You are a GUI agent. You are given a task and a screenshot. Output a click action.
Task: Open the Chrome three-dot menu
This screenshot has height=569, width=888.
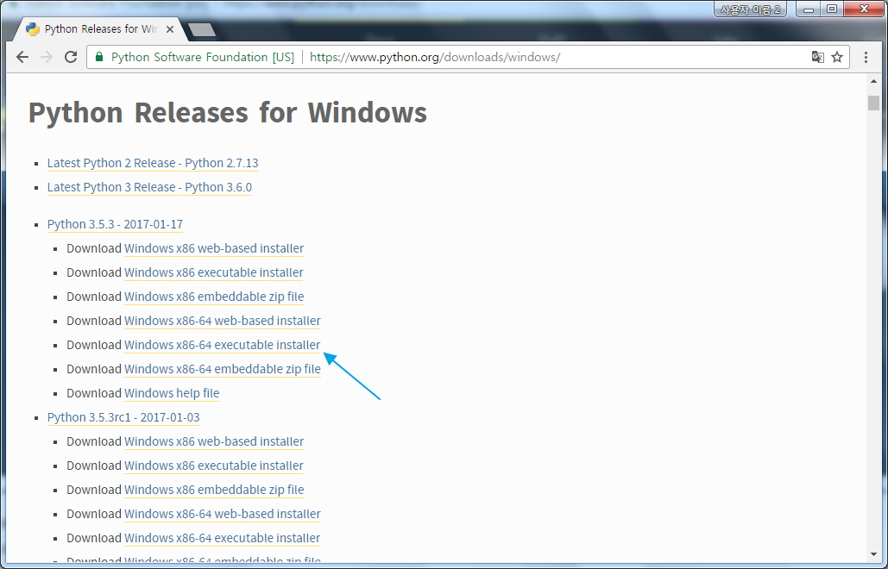click(x=866, y=57)
